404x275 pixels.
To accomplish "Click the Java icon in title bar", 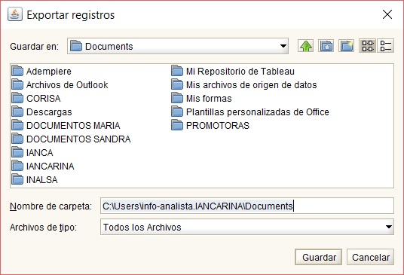I will (15, 14).
